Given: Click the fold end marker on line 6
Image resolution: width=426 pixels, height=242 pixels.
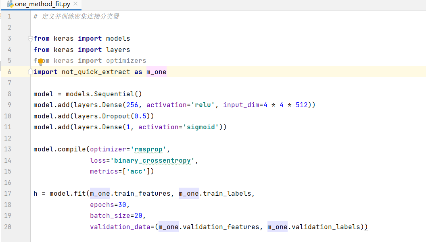Looking at the screenshot, I should [30, 72].
